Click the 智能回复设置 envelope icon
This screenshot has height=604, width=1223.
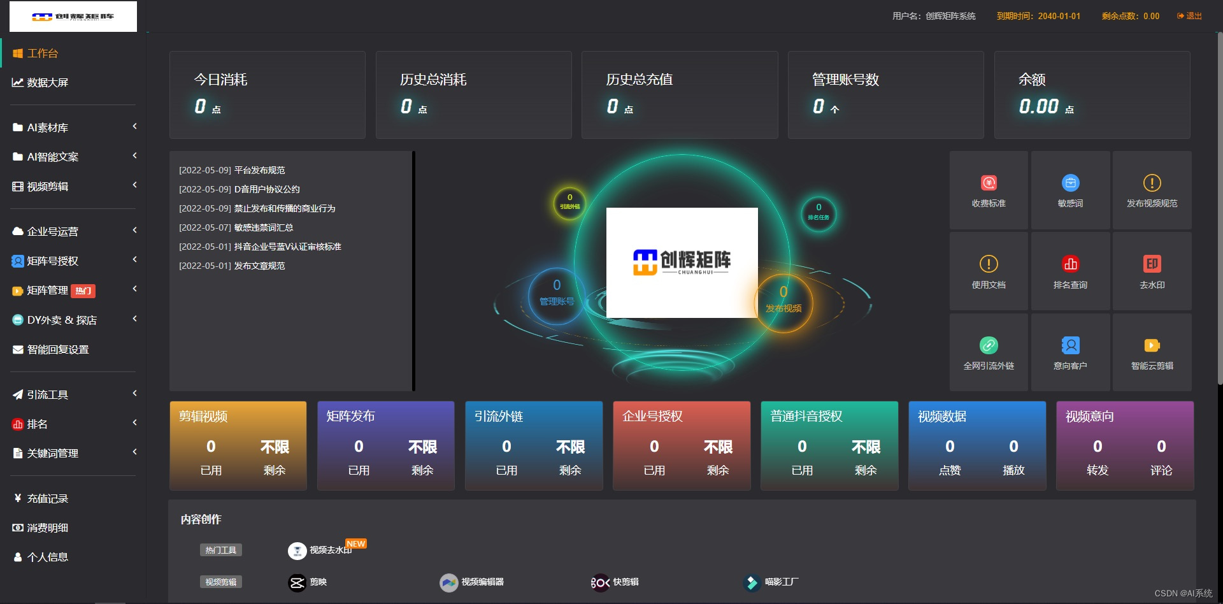18,349
